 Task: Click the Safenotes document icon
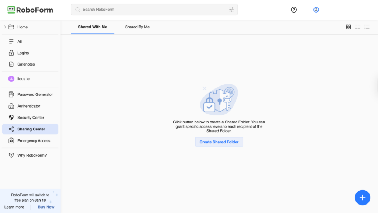click(x=11, y=64)
